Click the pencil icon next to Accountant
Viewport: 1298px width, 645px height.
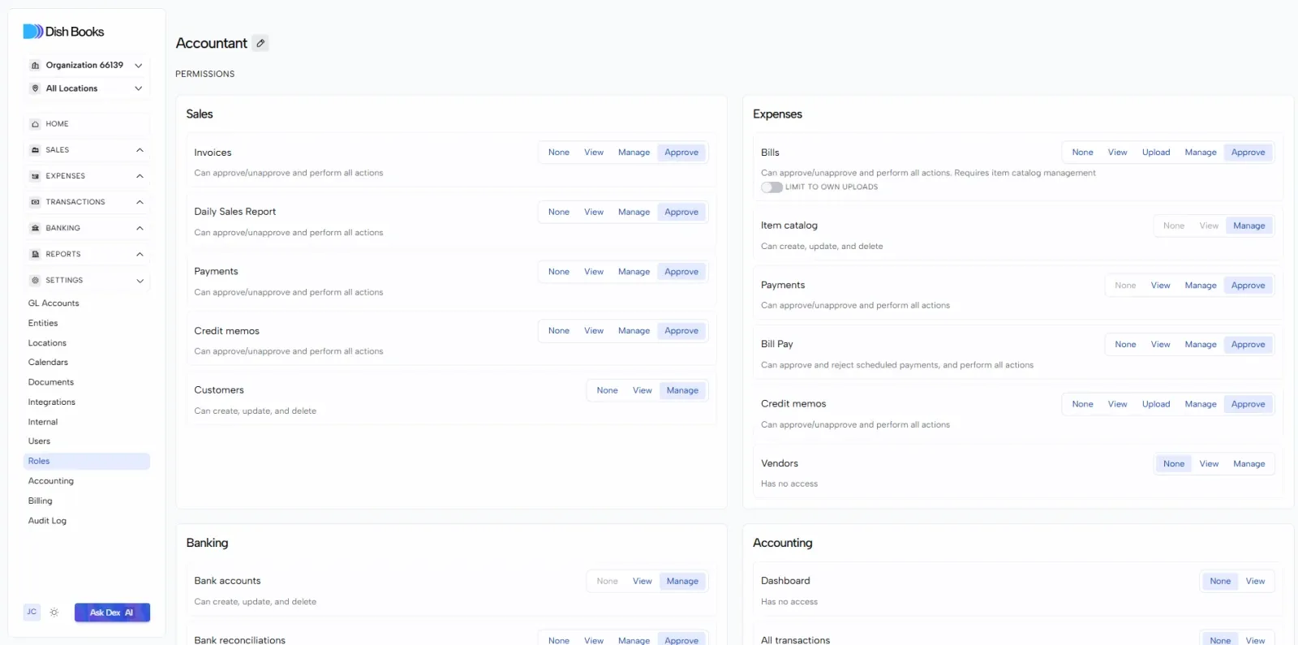point(260,43)
